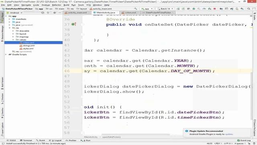The height and width of the screenshot is (145, 257).
Task: Click the editor horizontal scrollbar
Action: click(x=136, y=135)
